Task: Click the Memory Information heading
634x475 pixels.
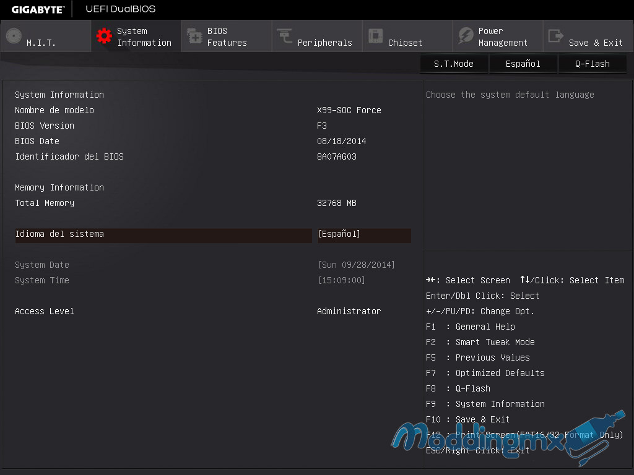Action: tap(59, 188)
